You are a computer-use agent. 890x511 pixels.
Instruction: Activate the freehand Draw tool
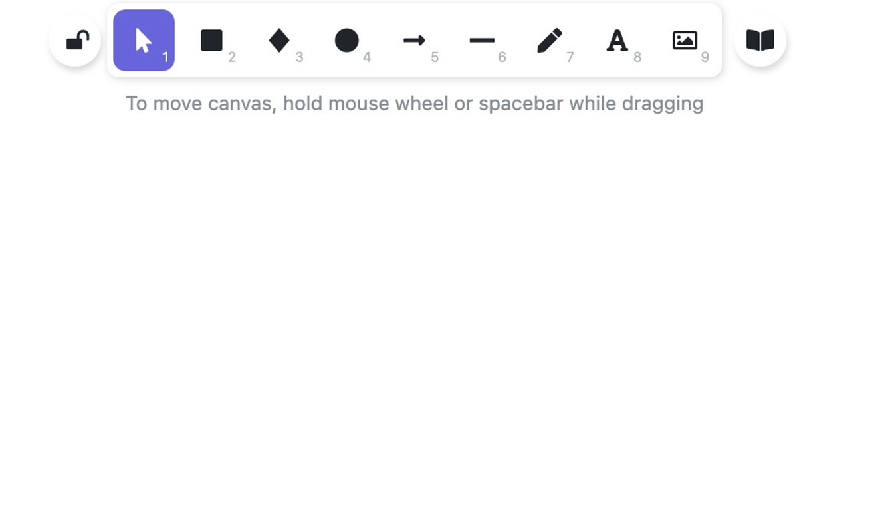point(550,40)
